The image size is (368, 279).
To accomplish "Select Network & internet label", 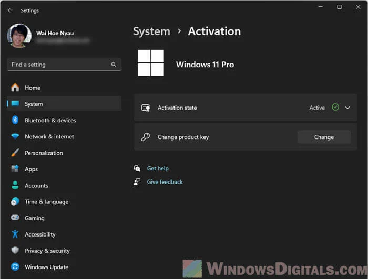I will [49, 136].
